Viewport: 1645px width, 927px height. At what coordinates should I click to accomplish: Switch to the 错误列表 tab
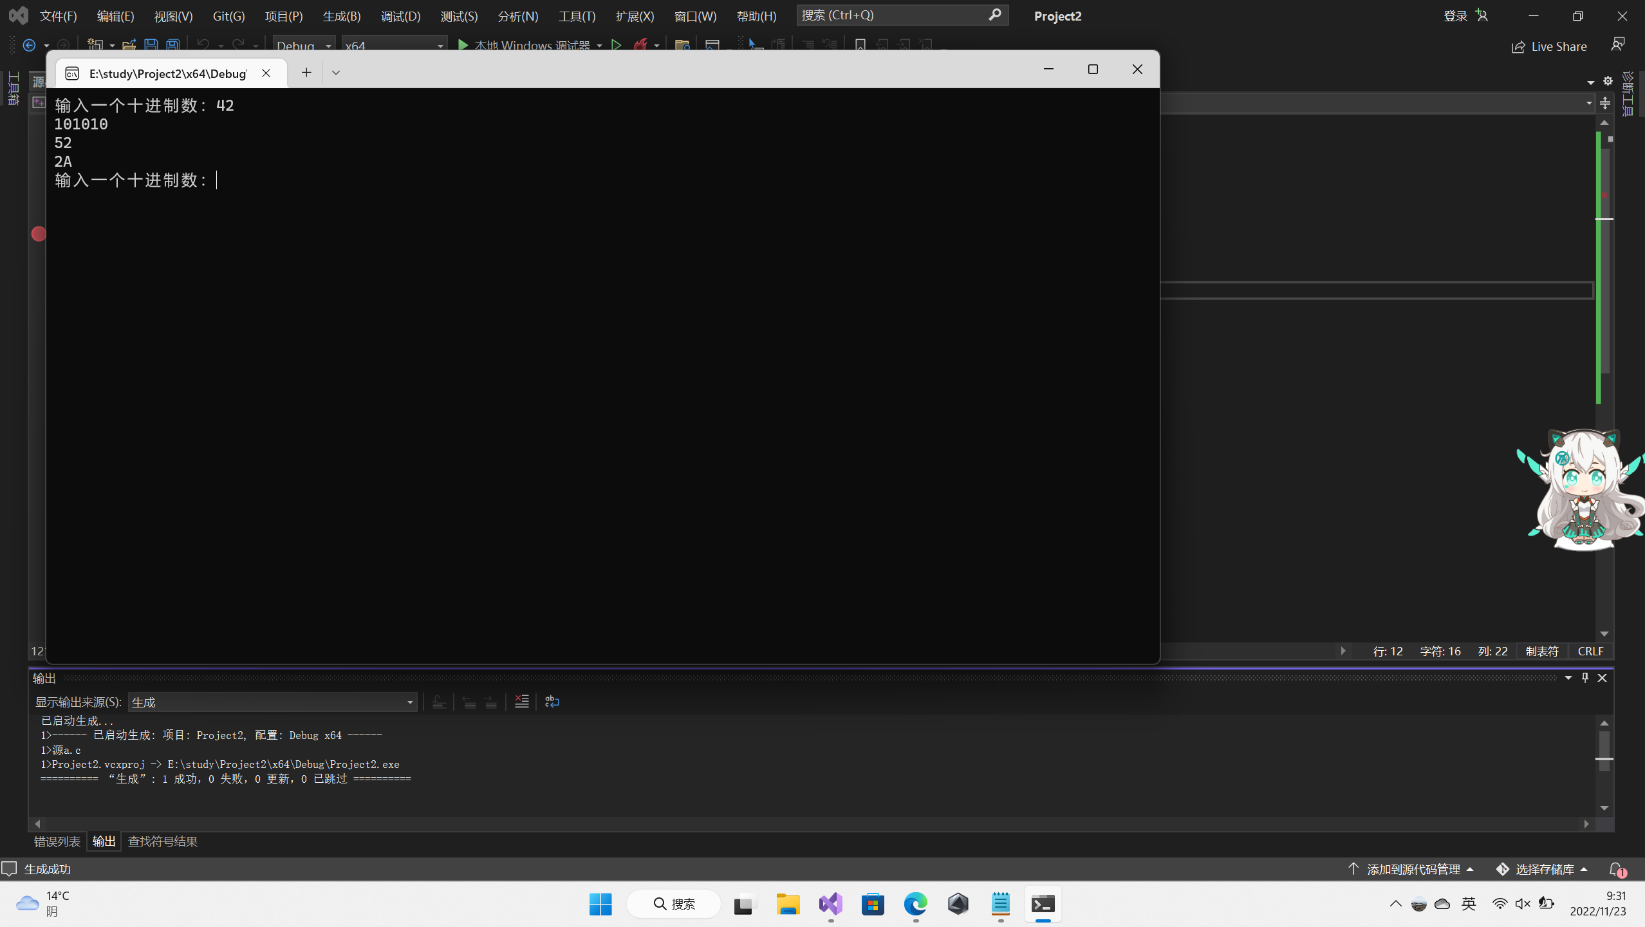(57, 841)
